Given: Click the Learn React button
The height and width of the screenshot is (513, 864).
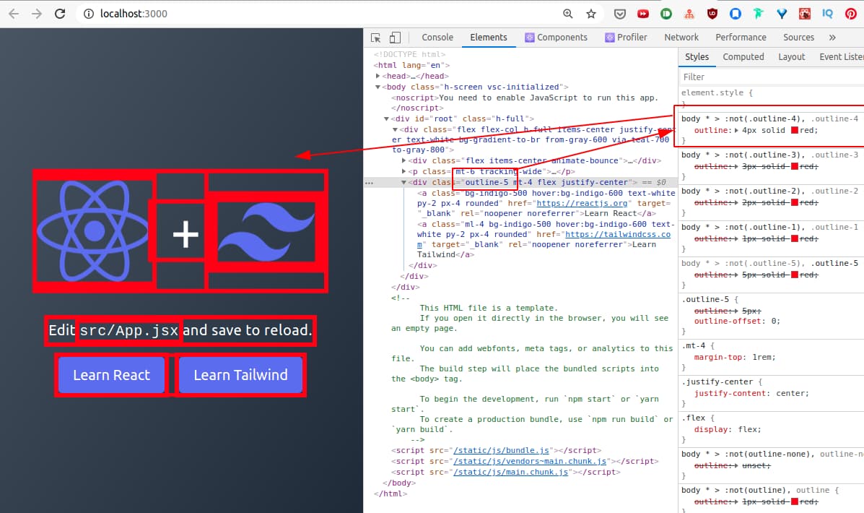Looking at the screenshot, I should [111, 375].
